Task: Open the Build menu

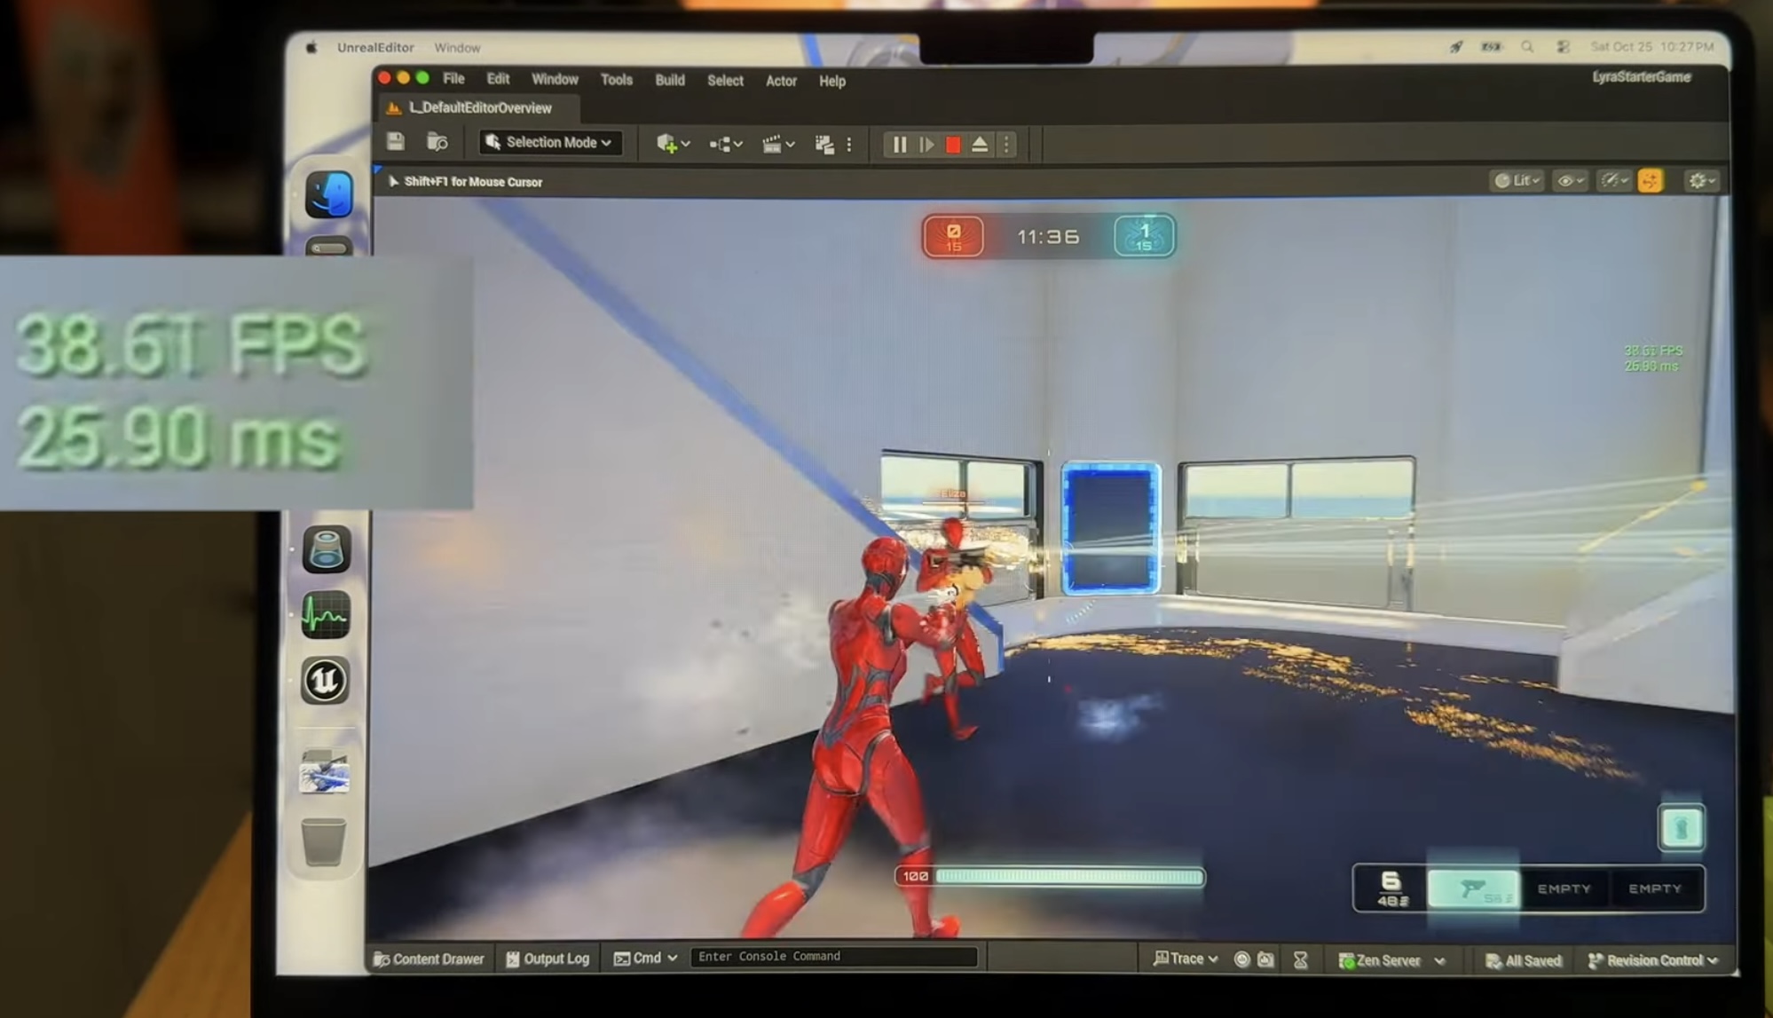Action: [669, 81]
